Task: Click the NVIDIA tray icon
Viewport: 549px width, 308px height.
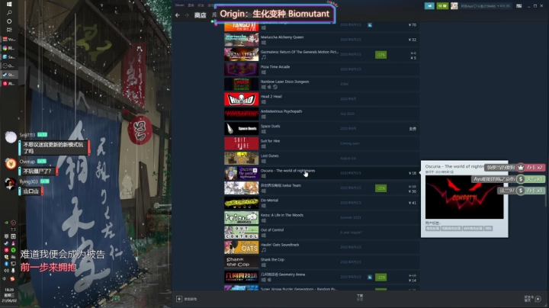Action: tap(6, 223)
